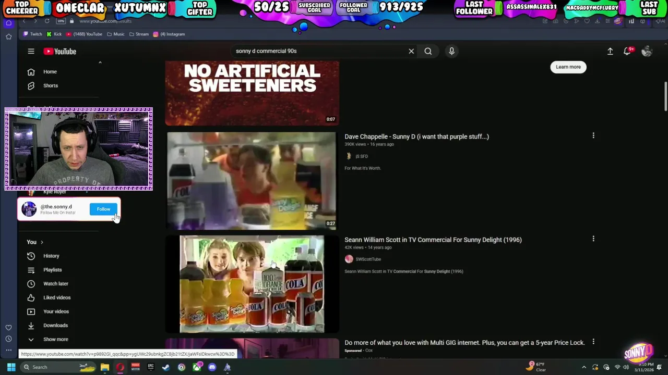This screenshot has width=668, height=375.
Task: Open more options for Dave Chappelle video
Action: click(x=593, y=136)
